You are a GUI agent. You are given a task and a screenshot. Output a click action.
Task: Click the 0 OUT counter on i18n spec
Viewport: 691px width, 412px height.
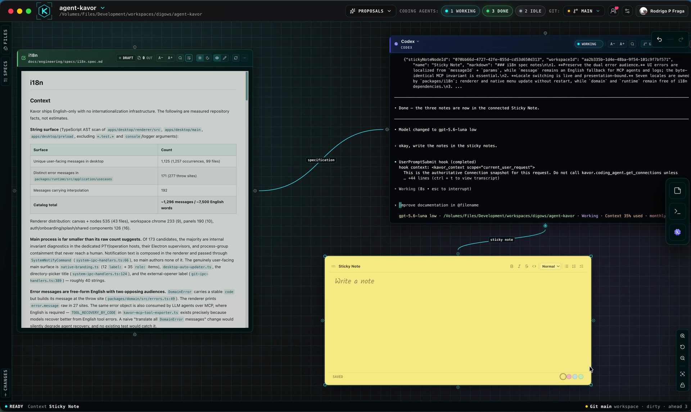point(145,58)
